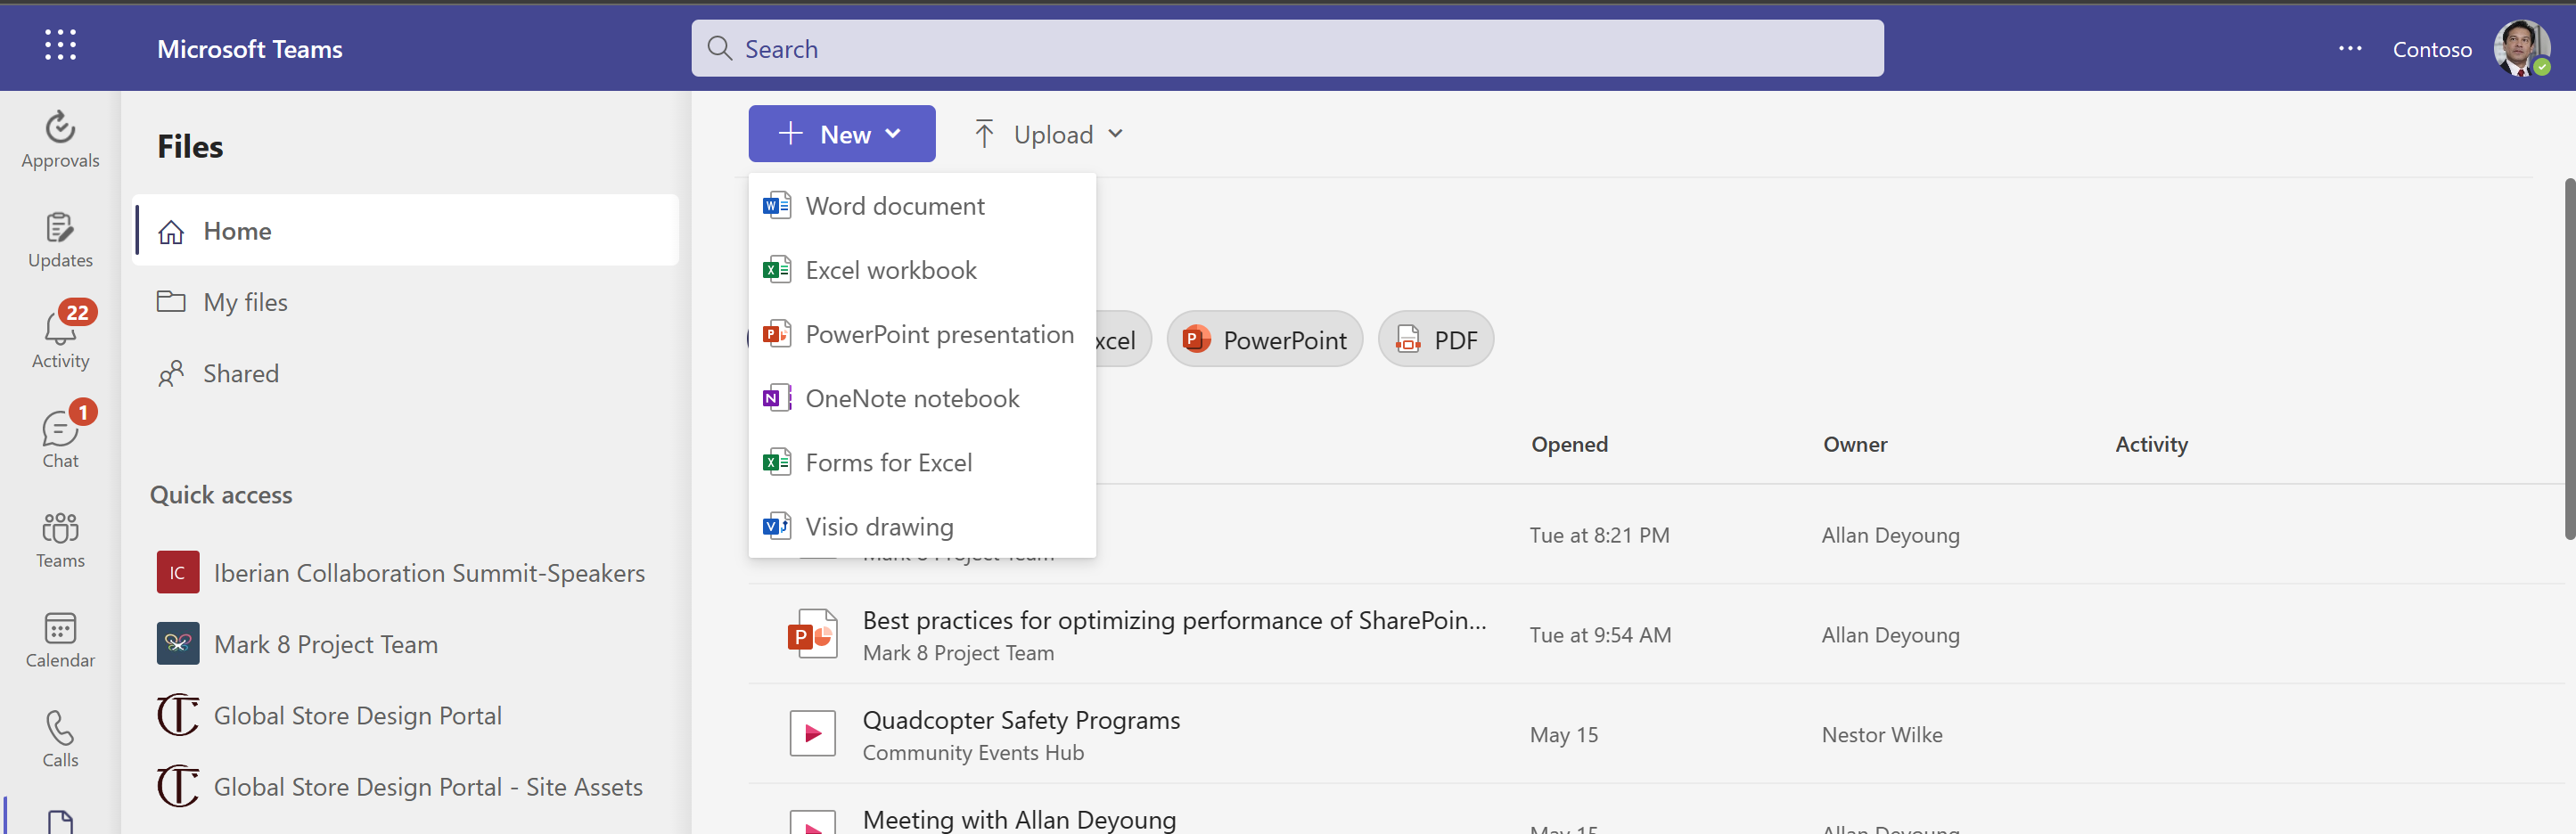Open the Updates app icon
This screenshot has width=2576, height=834.
coord(60,240)
